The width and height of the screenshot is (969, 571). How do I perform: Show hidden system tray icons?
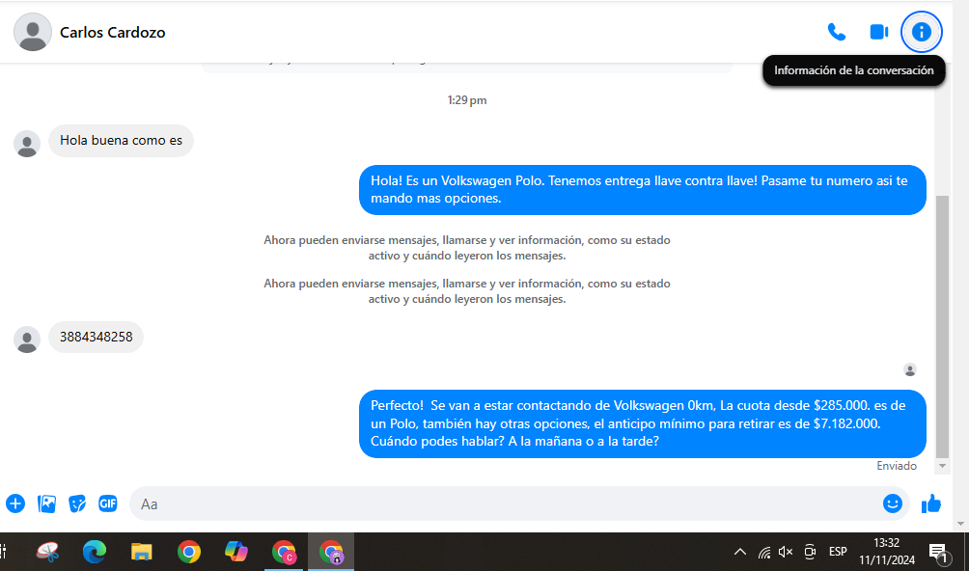[x=739, y=552]
